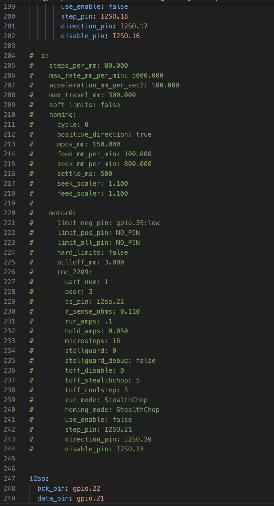Click step_pin value I2SO.18
The height and width of the screenshot is (506, 274).
114,16
